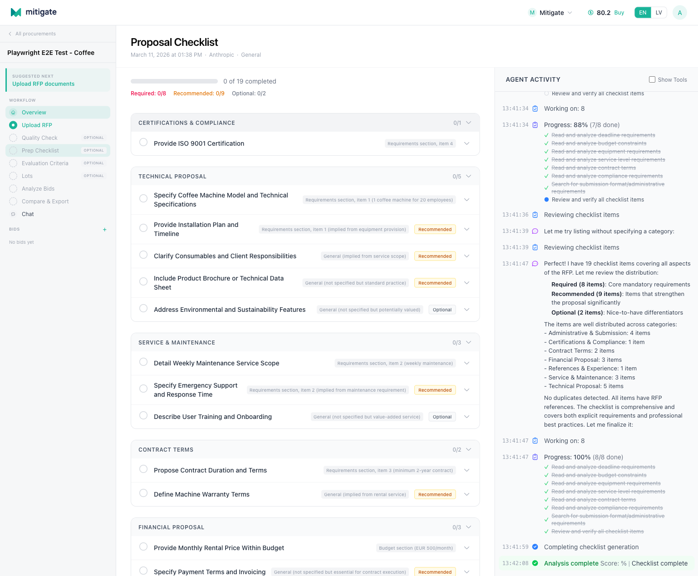Enable the Show Tools checkbox
698x576 pixels.
[x=652, y=79]
